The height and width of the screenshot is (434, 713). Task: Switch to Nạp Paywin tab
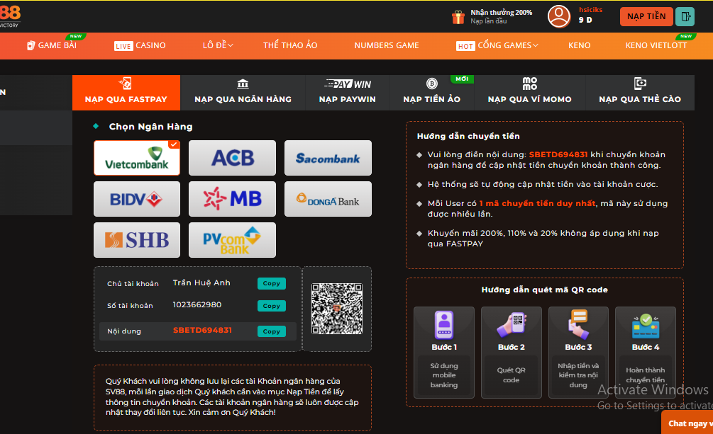click(348, 93)
